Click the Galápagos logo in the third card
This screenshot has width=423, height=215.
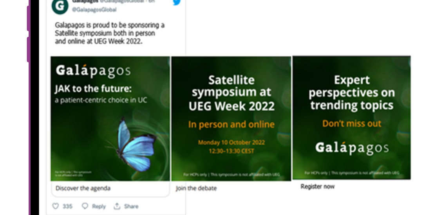[x=352, y=148]
